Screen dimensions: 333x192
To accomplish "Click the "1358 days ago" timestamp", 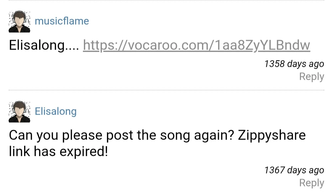I will pos(294,64).
